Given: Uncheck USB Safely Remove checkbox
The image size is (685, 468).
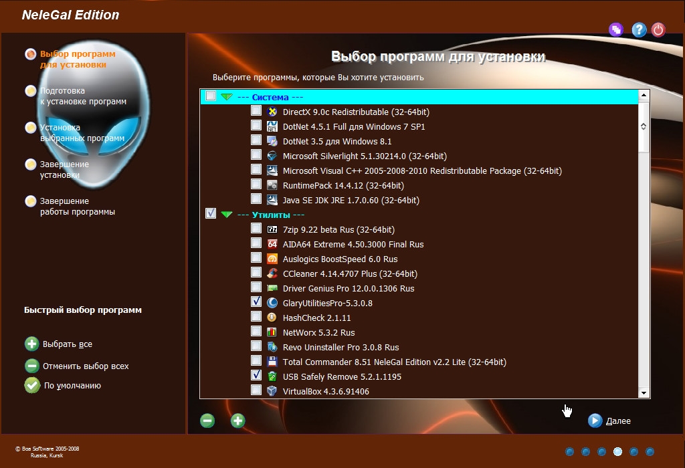Looking at the screenshot, I should click(x=256, y=376).
